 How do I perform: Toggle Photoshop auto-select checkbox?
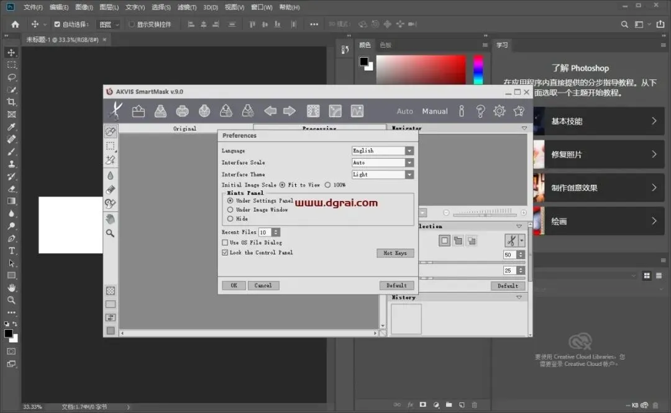pos(57,24)
